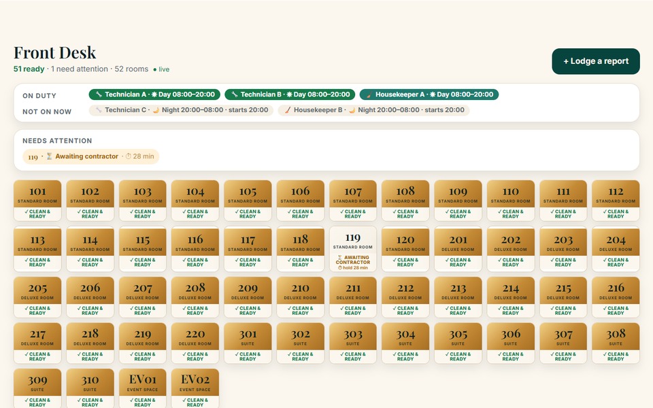
Task: Select room 210 deluxe room card
Action: 300,297
